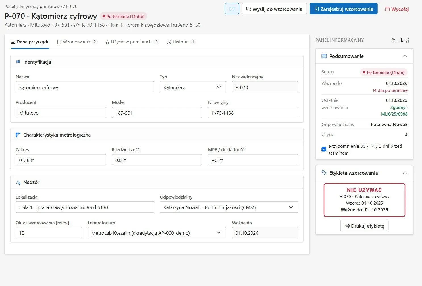Viewport: 422px width, 286px height.
Task: Click the Rozdzielczość field 0,01°
Action: pos(157,160)
